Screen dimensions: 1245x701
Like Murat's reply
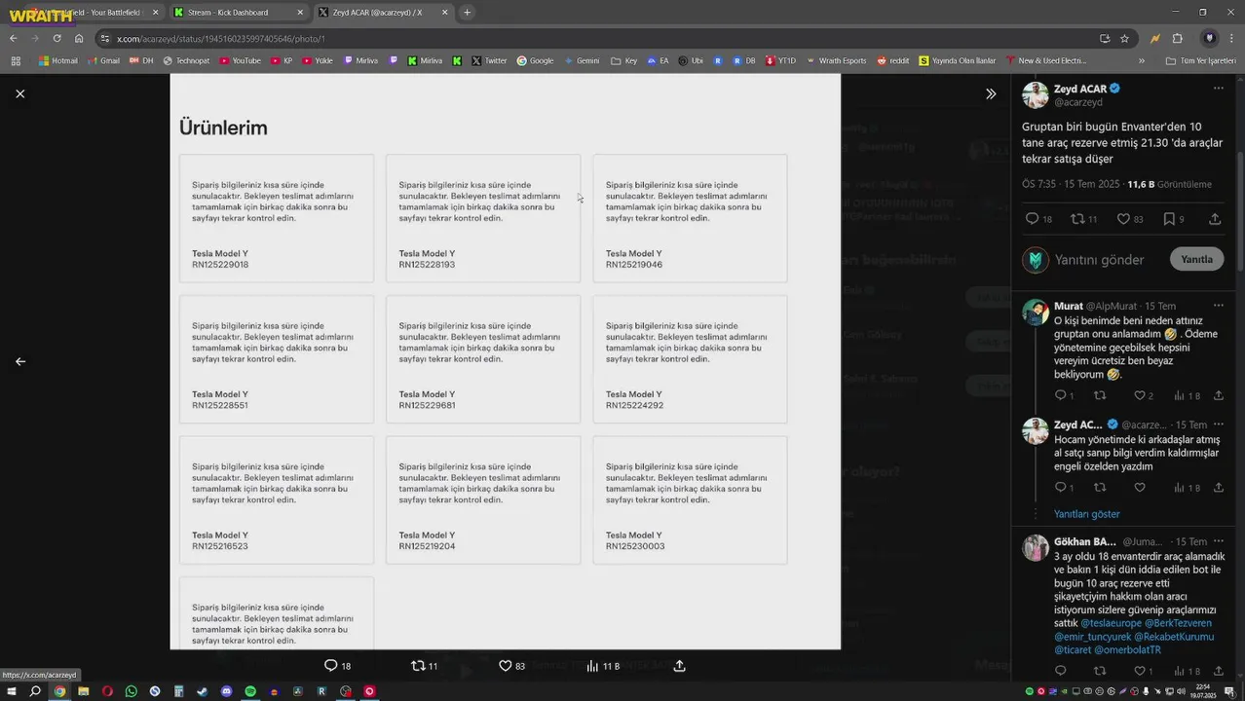[1139, 395]
